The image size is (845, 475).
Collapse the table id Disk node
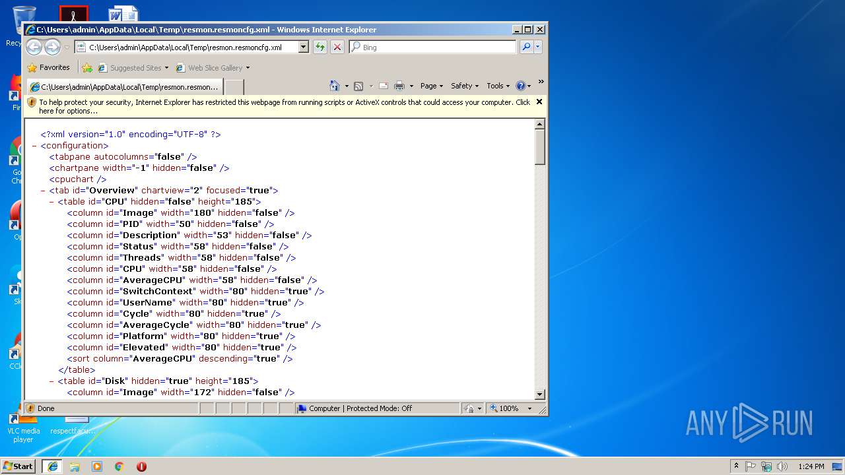(51, 381)
